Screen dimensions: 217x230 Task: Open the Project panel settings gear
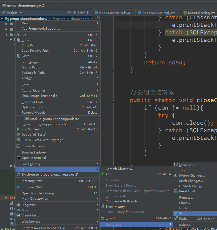tap(82, 13)
